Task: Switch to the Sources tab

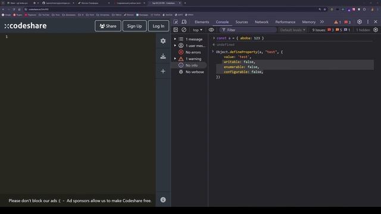Action: tap(242, 22)
